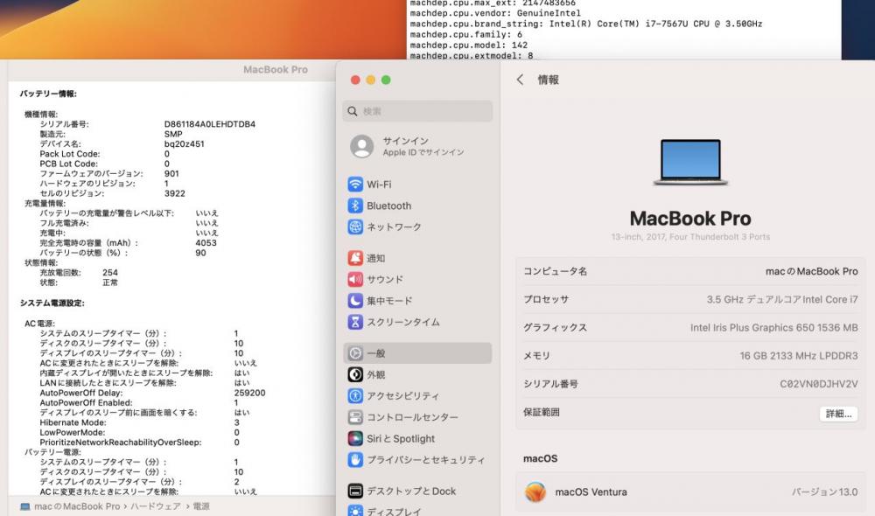Click manufacturer value SMP
875x516 pixels.
173,134
